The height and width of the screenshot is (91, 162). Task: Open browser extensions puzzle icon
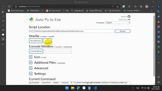pyautogui.click(x=129, y=6)
